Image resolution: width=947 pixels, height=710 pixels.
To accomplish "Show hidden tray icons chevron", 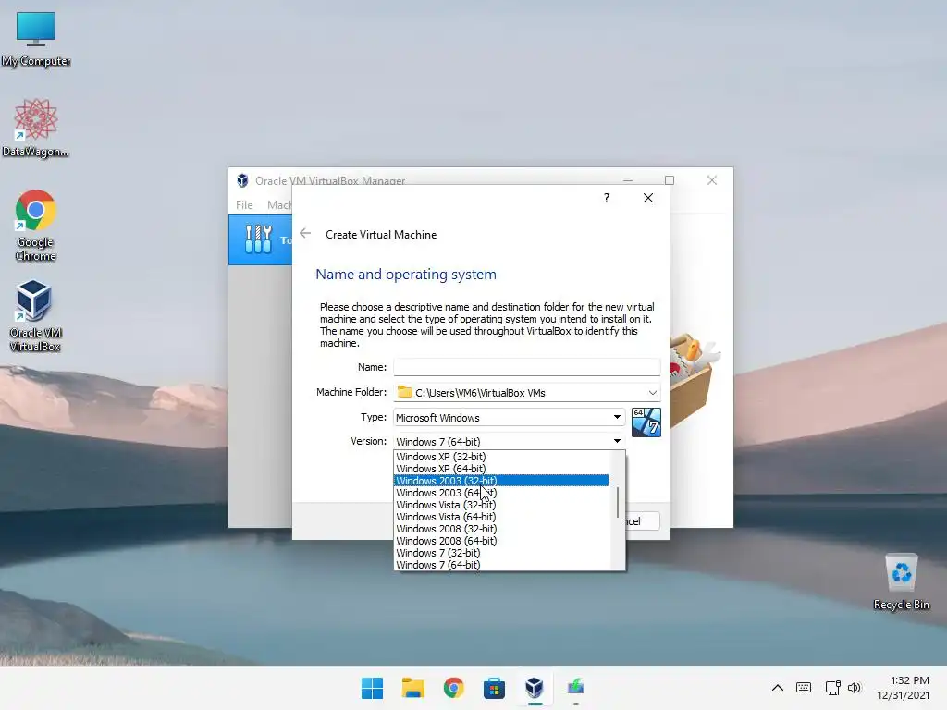I will (x=778, y=688).
